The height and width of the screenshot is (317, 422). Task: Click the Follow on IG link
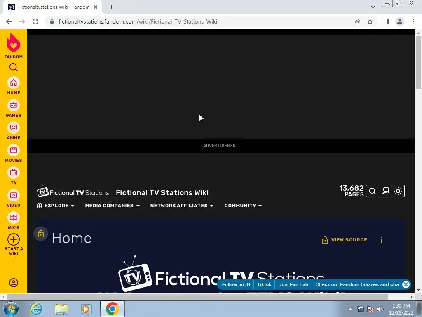pos(236,284)
